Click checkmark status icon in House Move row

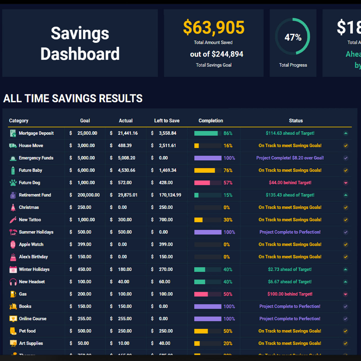pyautogui.click(x=346, y=146)
